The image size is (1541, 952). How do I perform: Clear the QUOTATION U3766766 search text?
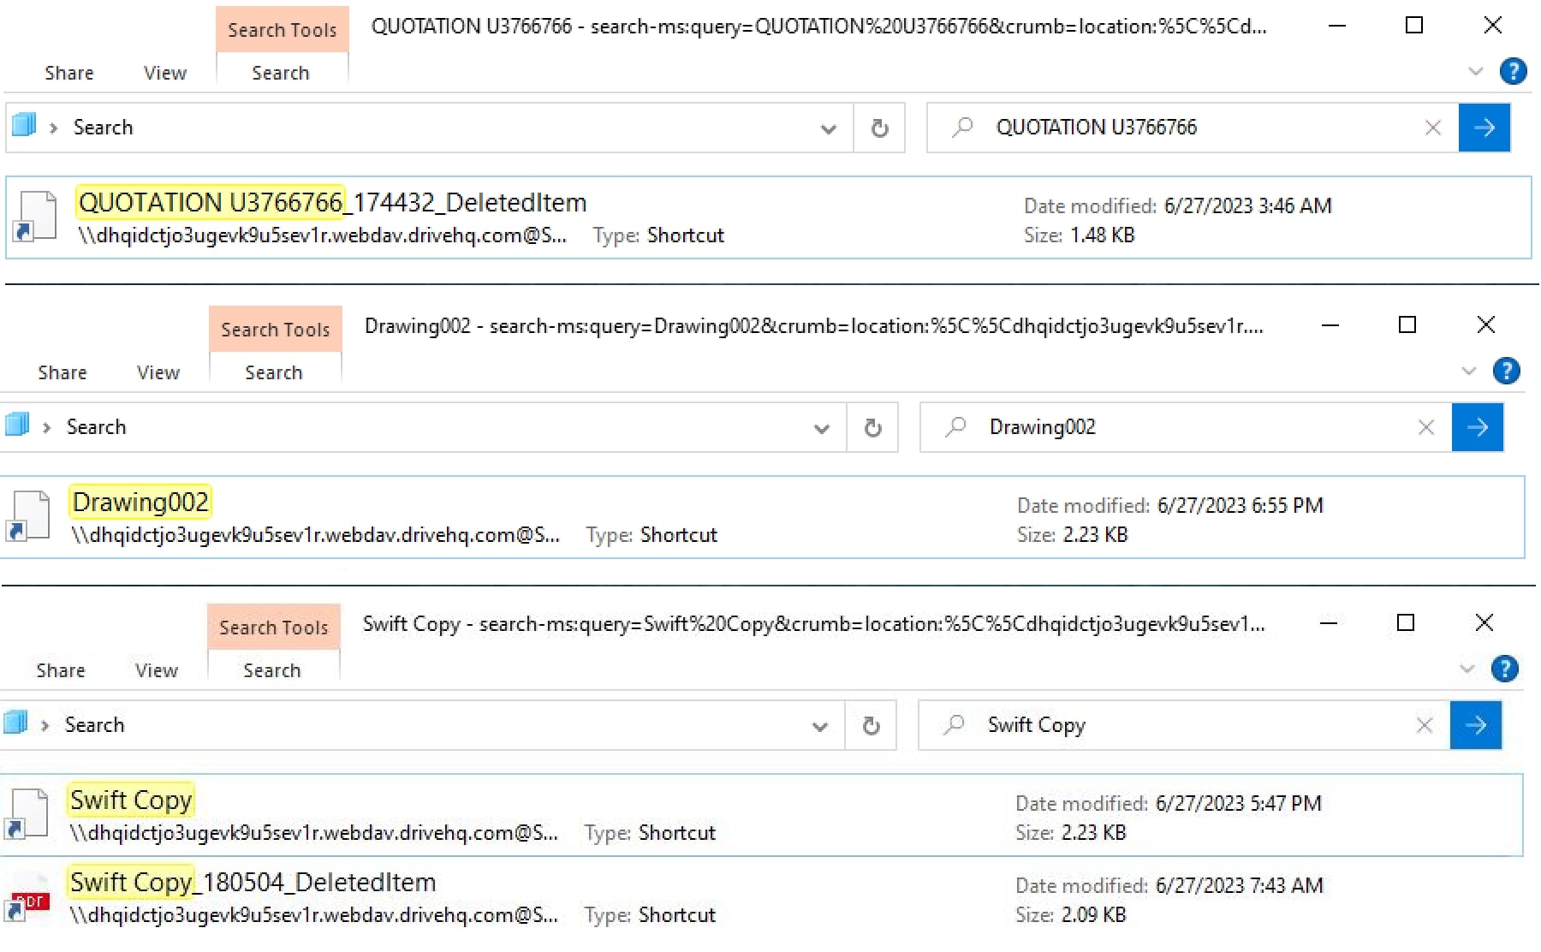[1432, 128]
